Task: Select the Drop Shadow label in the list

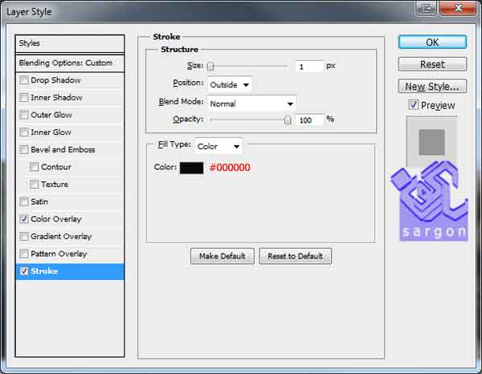Action: pos(55,80)
